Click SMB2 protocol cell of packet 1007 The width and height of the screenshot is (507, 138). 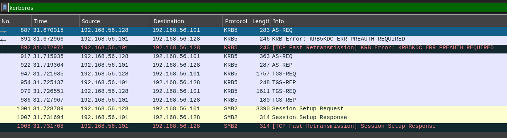click(231, 118)
